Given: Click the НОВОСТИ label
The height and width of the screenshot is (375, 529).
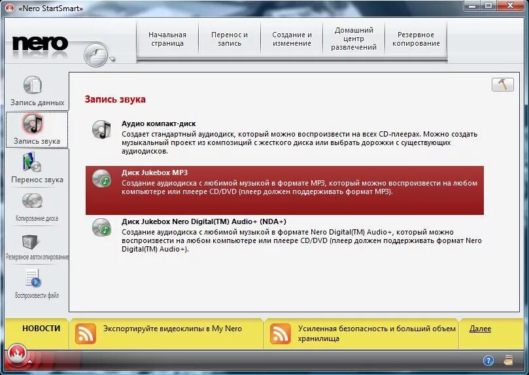Looking at the screenshot, I should [41, 329].
